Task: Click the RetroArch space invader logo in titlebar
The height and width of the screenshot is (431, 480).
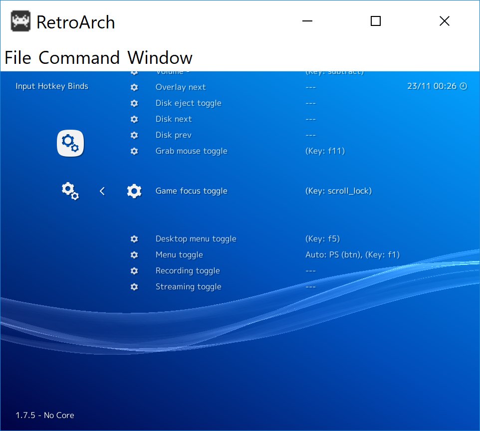Action: (20, 20)
